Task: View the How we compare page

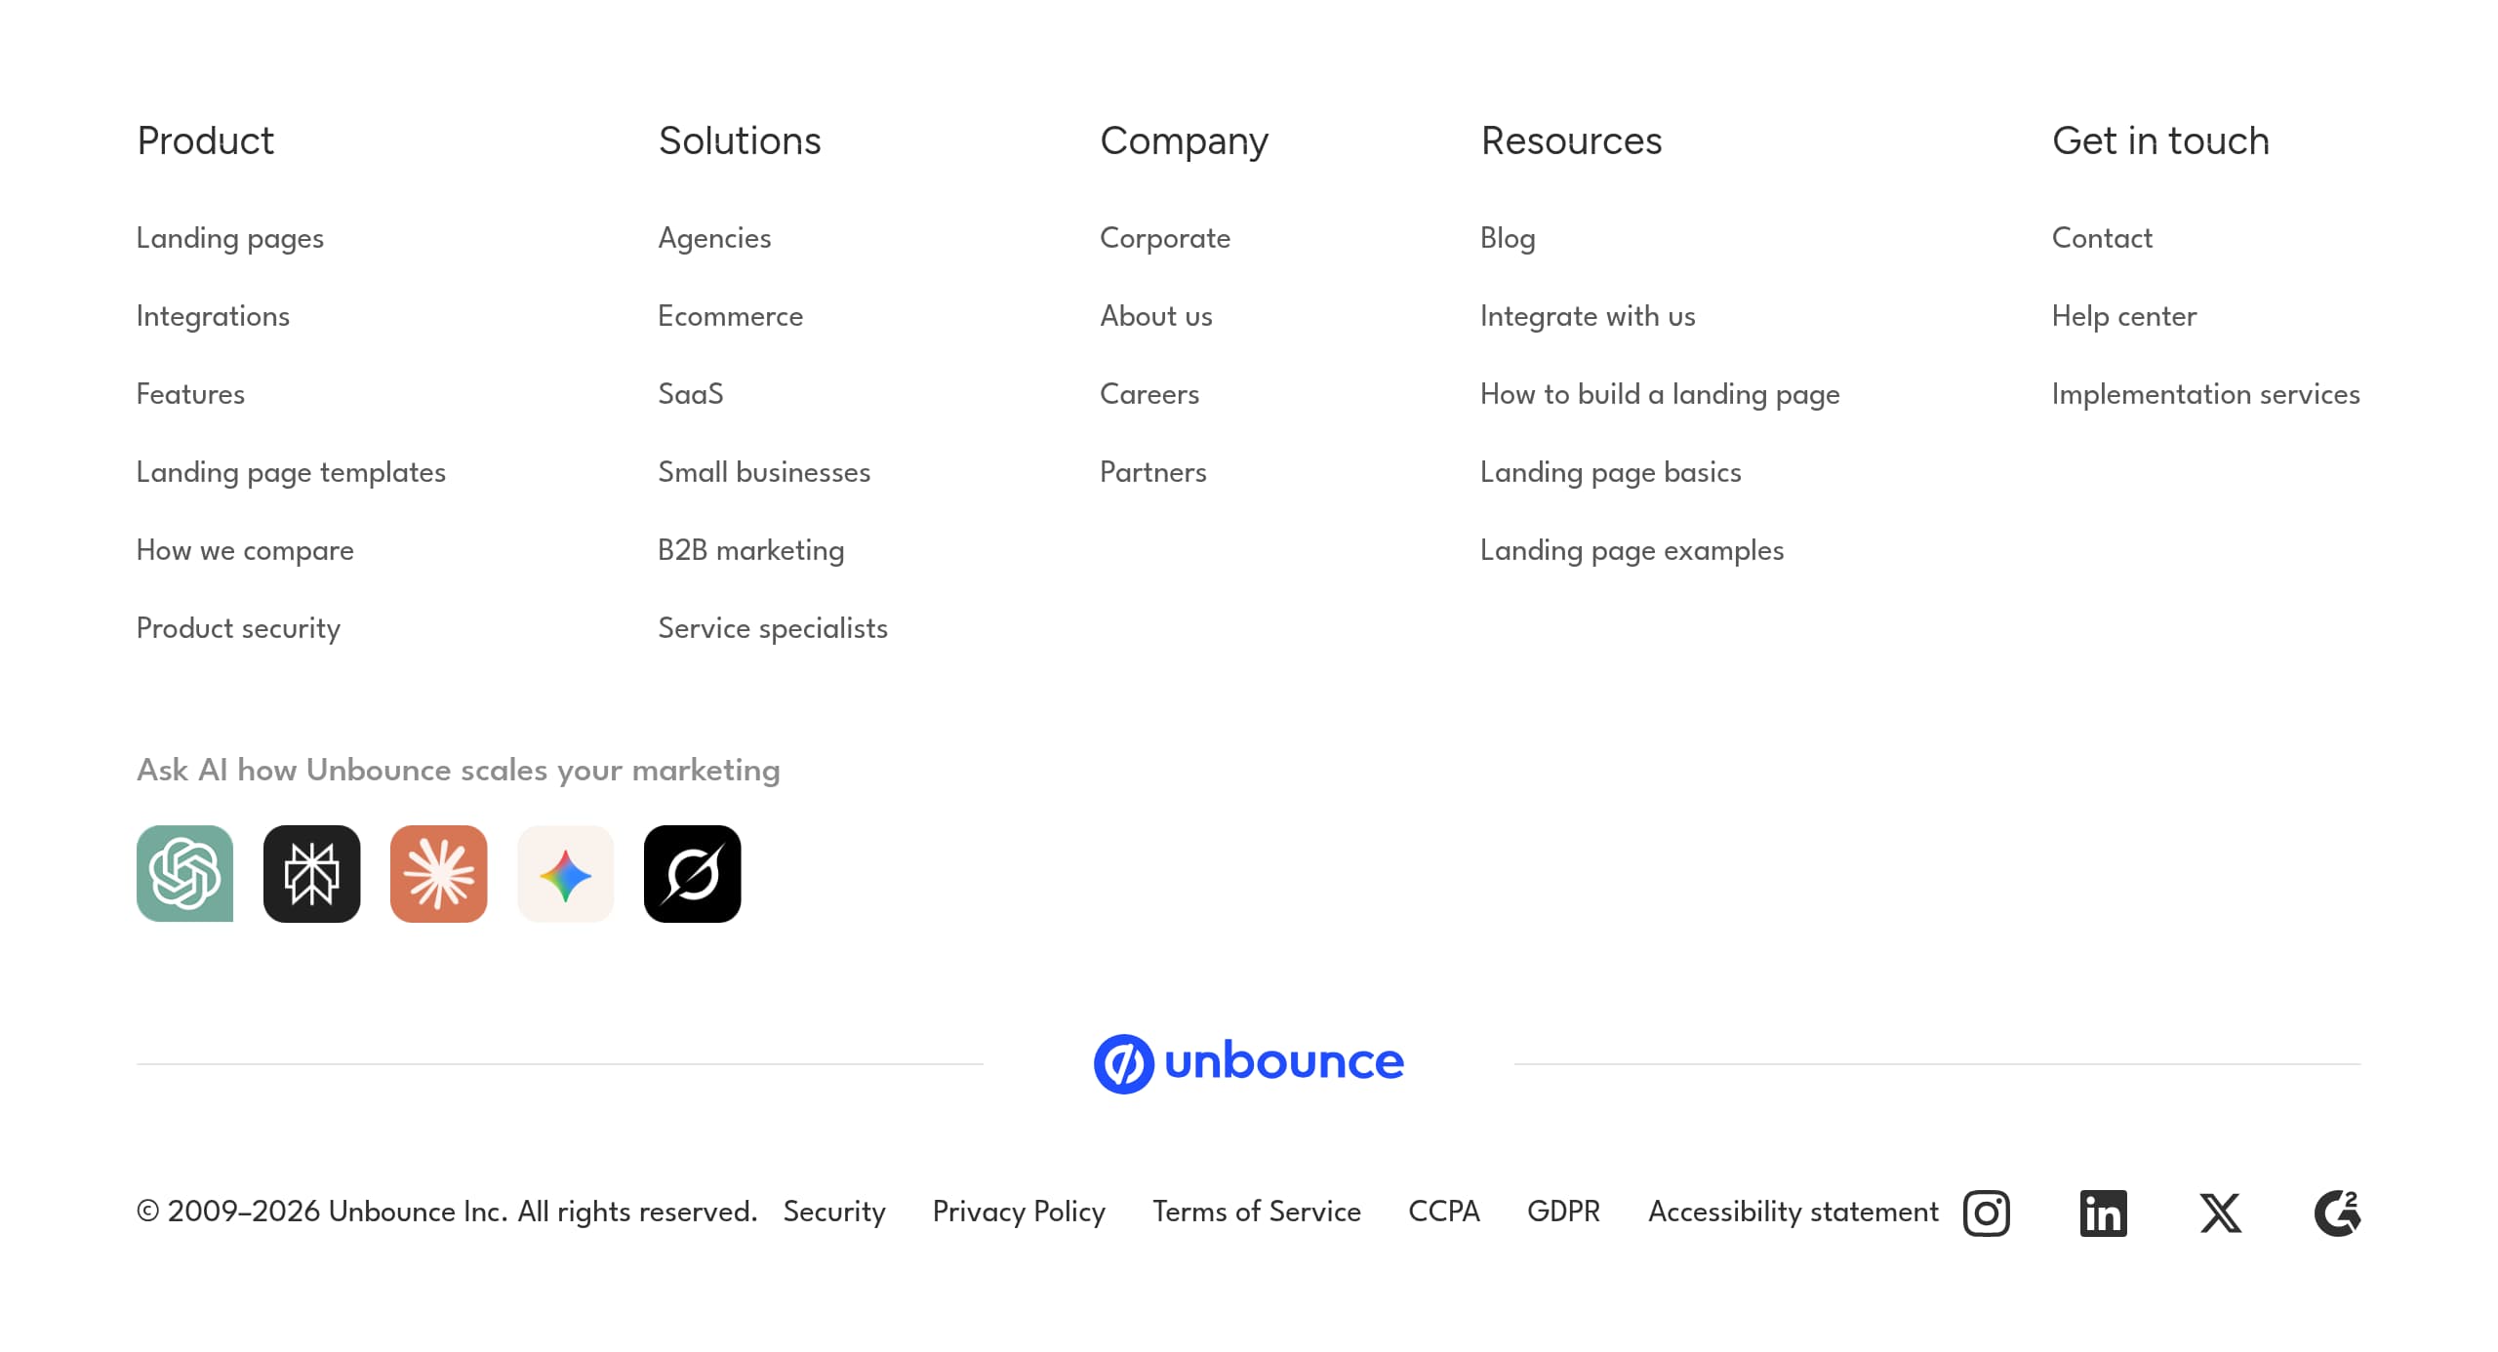Action: [245, 550]
